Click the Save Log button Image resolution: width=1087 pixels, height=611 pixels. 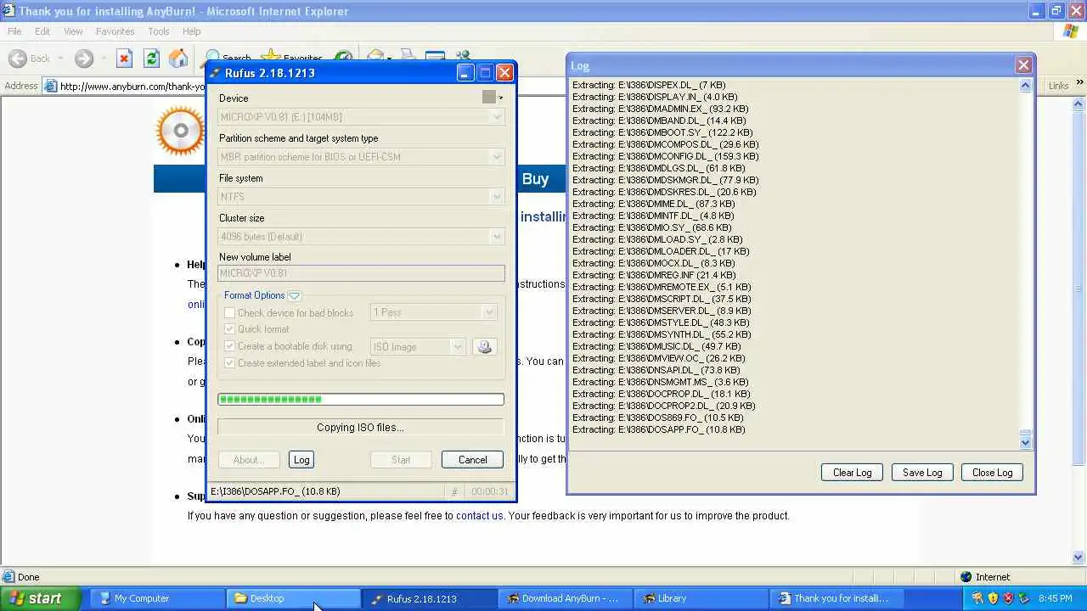point(922,473)
